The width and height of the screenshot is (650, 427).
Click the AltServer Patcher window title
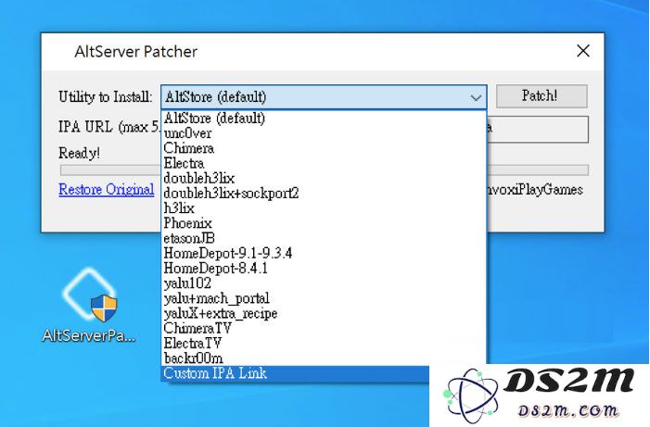tap(136, 52)
